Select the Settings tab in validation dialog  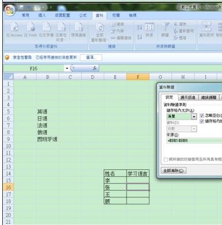pyautogui.click(x=169, y=97)
